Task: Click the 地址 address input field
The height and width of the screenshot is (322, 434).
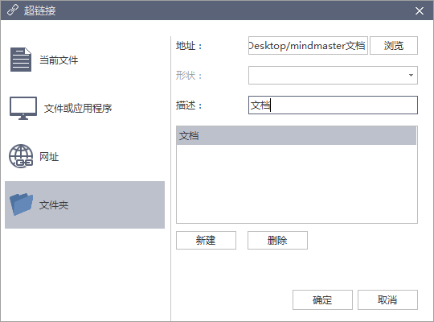Action: pos(308,46)
